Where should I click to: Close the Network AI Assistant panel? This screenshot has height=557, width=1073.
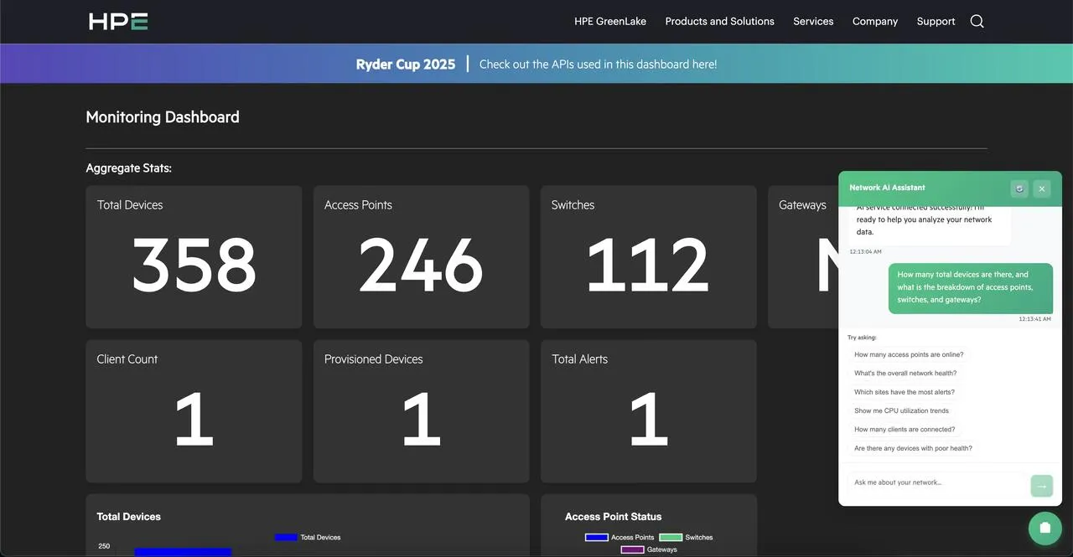click(x=1042, y=188)
